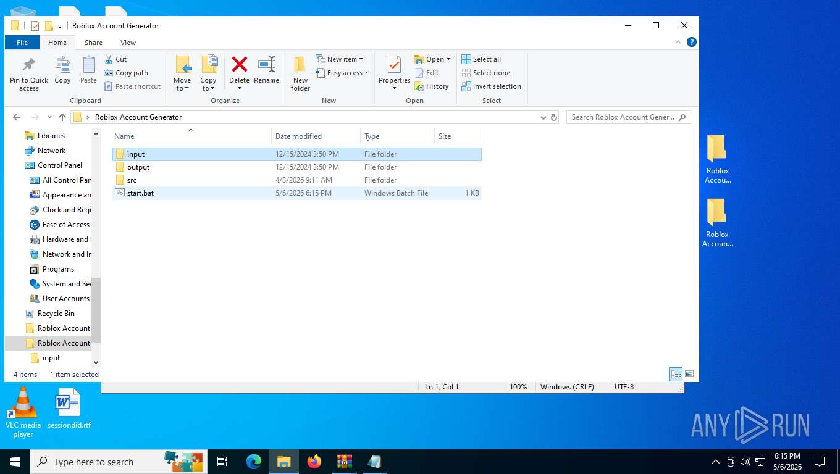
Task: Select the output folder row
Action: click(x=297, y=167)
